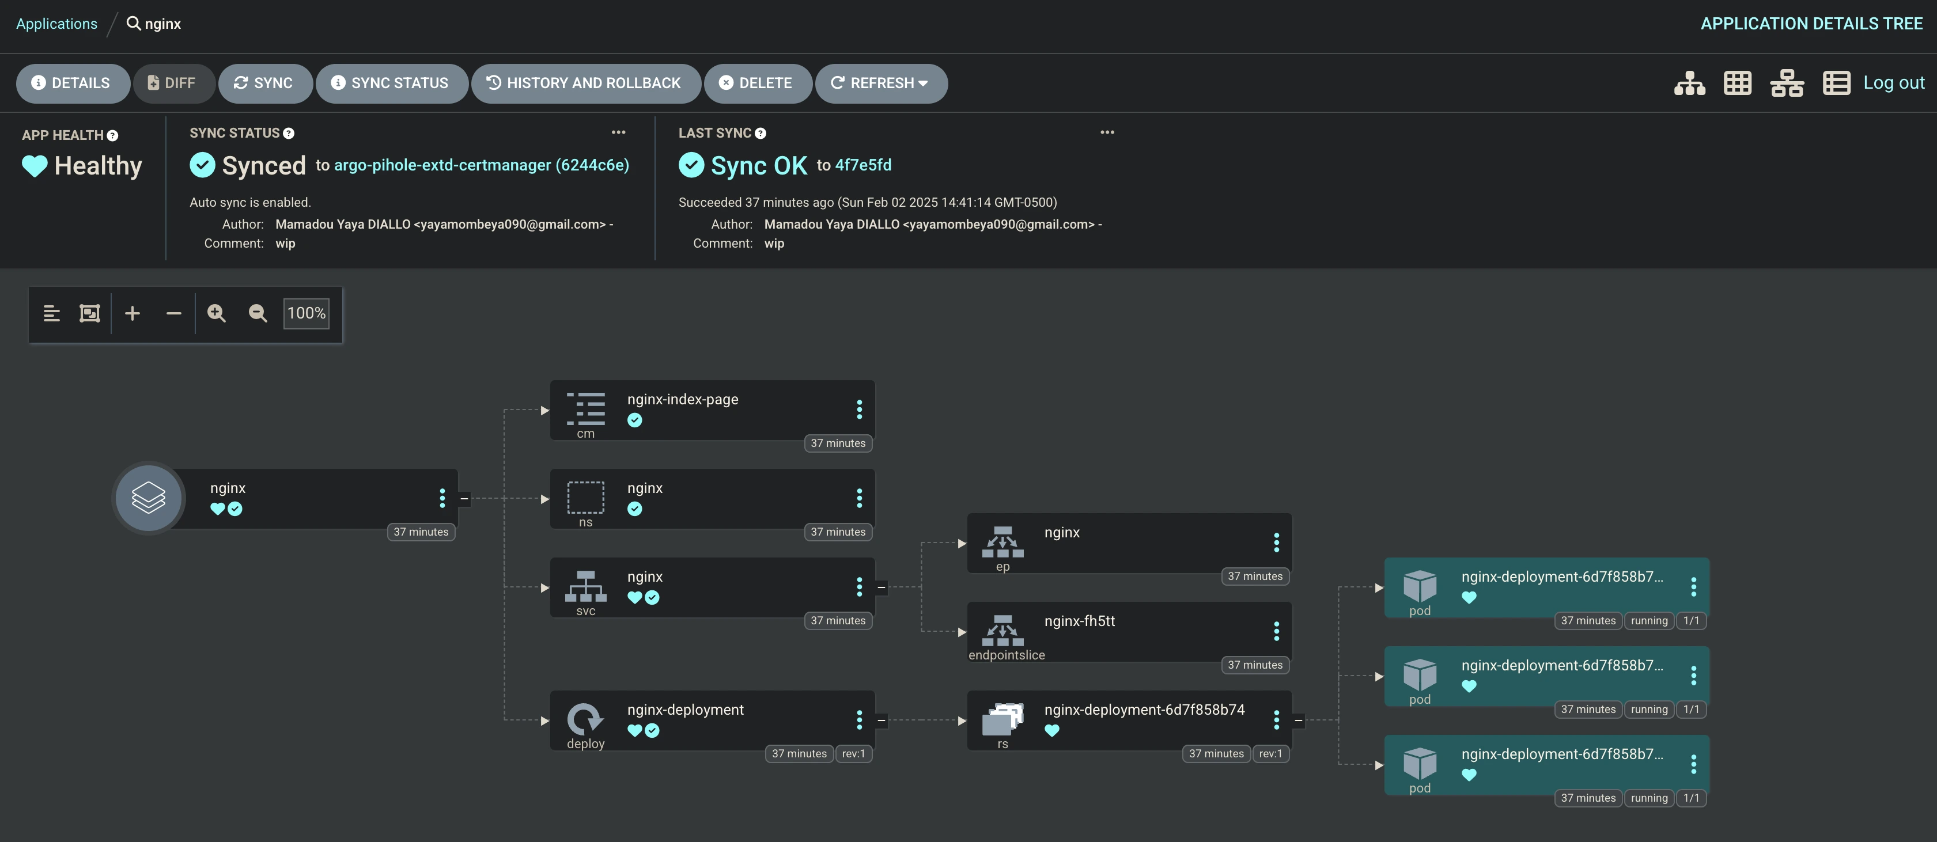Image resolution: width=1937 pixels, height=842 pixels.
Task: Collapse children of the nginx application node
Action: click(464, 498)
